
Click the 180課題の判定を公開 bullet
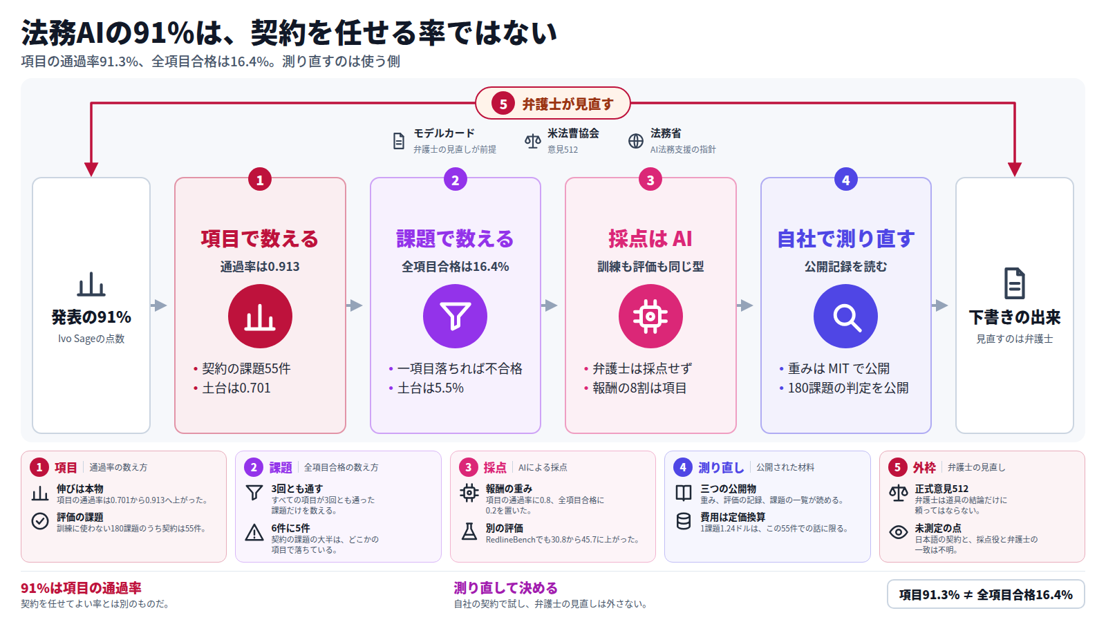point(848,388)
